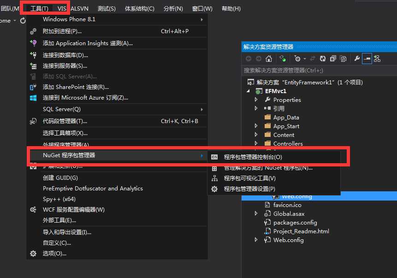Viewport: 397px width, 278px height.
Task: Choose 创建 GUID(G) entry
Action: pos(117,178)
